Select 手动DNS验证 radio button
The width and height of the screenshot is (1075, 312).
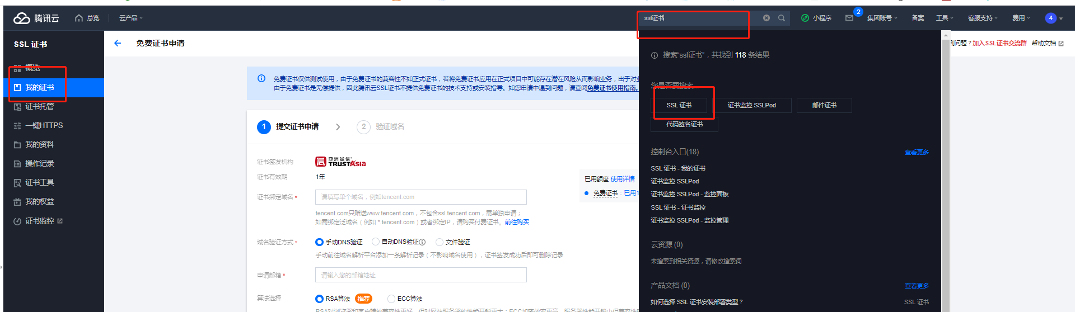(319, 242)
